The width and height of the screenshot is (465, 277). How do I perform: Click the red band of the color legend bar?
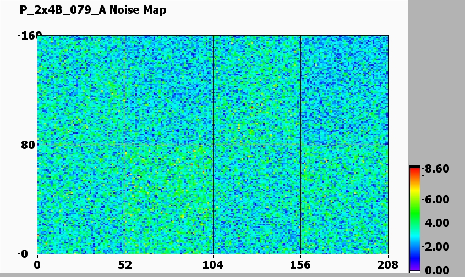415,175
